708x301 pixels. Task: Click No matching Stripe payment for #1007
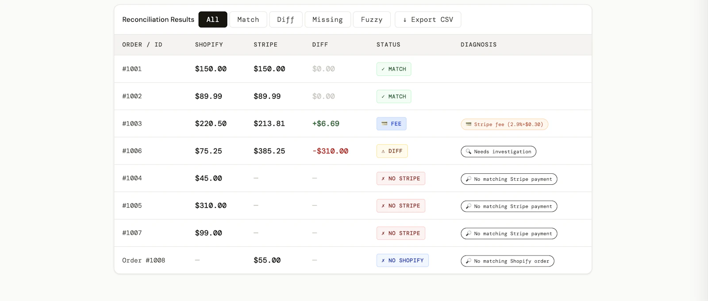(509, 234)
